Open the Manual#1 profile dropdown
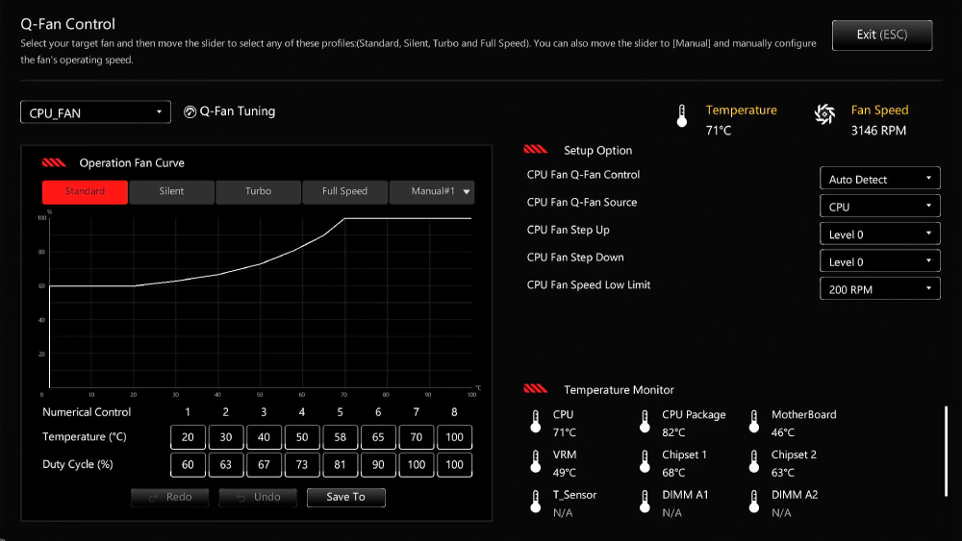 (432, 192)
